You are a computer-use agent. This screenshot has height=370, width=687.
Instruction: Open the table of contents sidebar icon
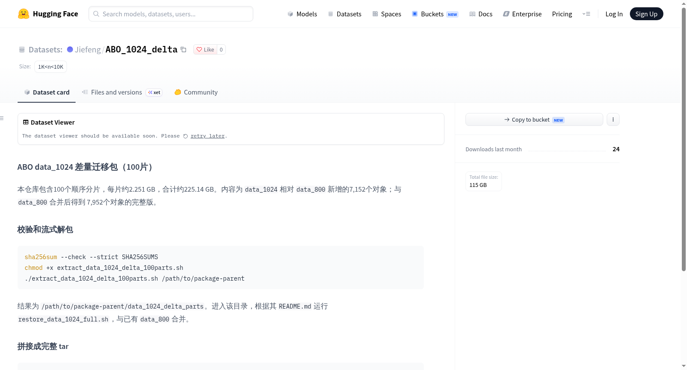[2, 118]
